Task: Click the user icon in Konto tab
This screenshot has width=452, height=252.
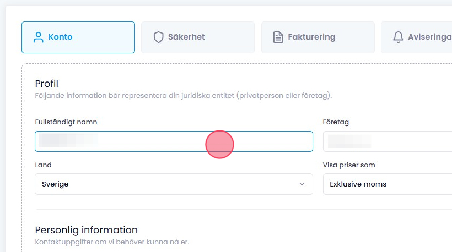Action: 38,37
